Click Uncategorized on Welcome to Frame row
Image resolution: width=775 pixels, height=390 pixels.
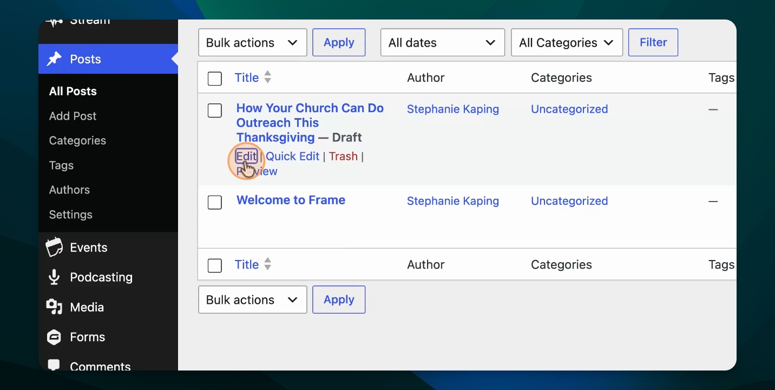click(569, 201)
